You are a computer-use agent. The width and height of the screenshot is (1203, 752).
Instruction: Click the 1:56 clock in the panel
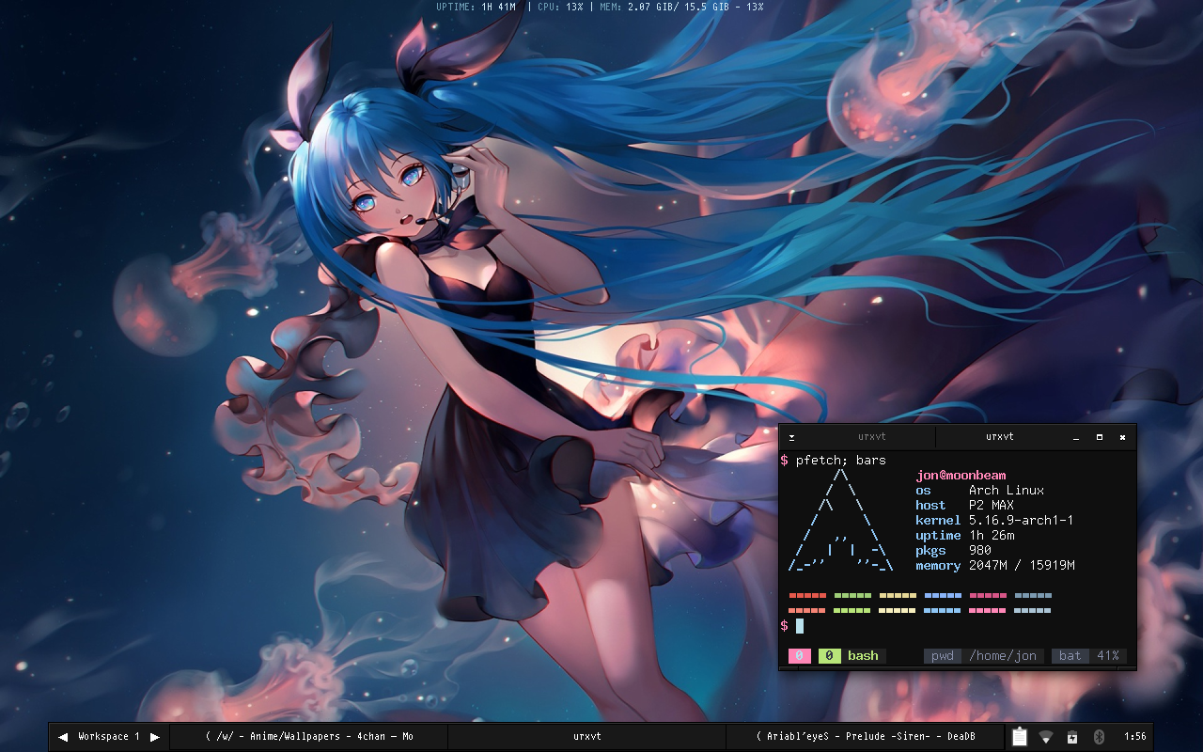pyautogui.click(x=1135, y=737)
